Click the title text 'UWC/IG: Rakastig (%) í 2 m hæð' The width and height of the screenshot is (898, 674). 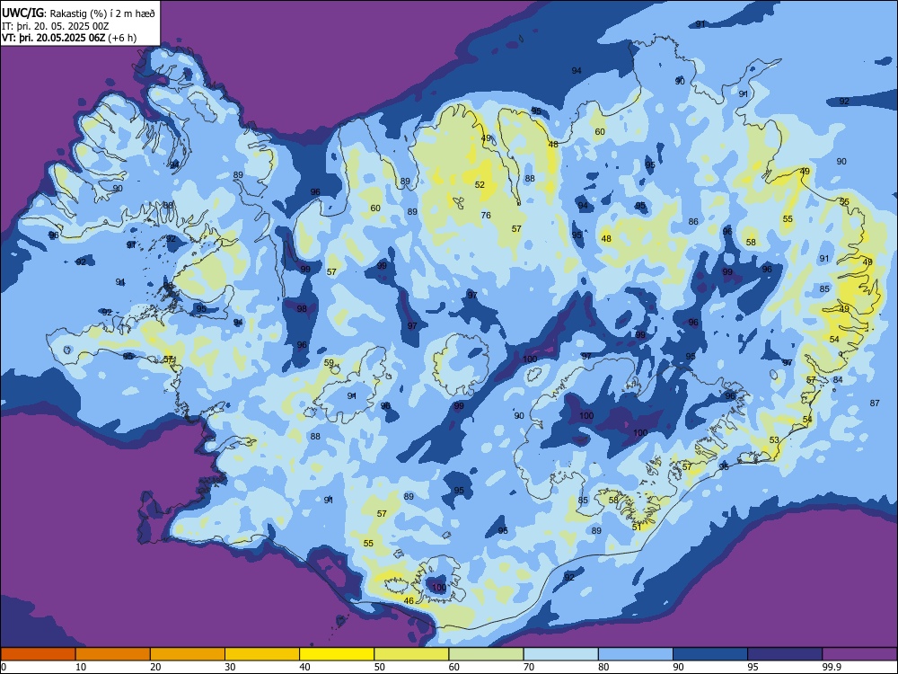(x=78, y=13)
